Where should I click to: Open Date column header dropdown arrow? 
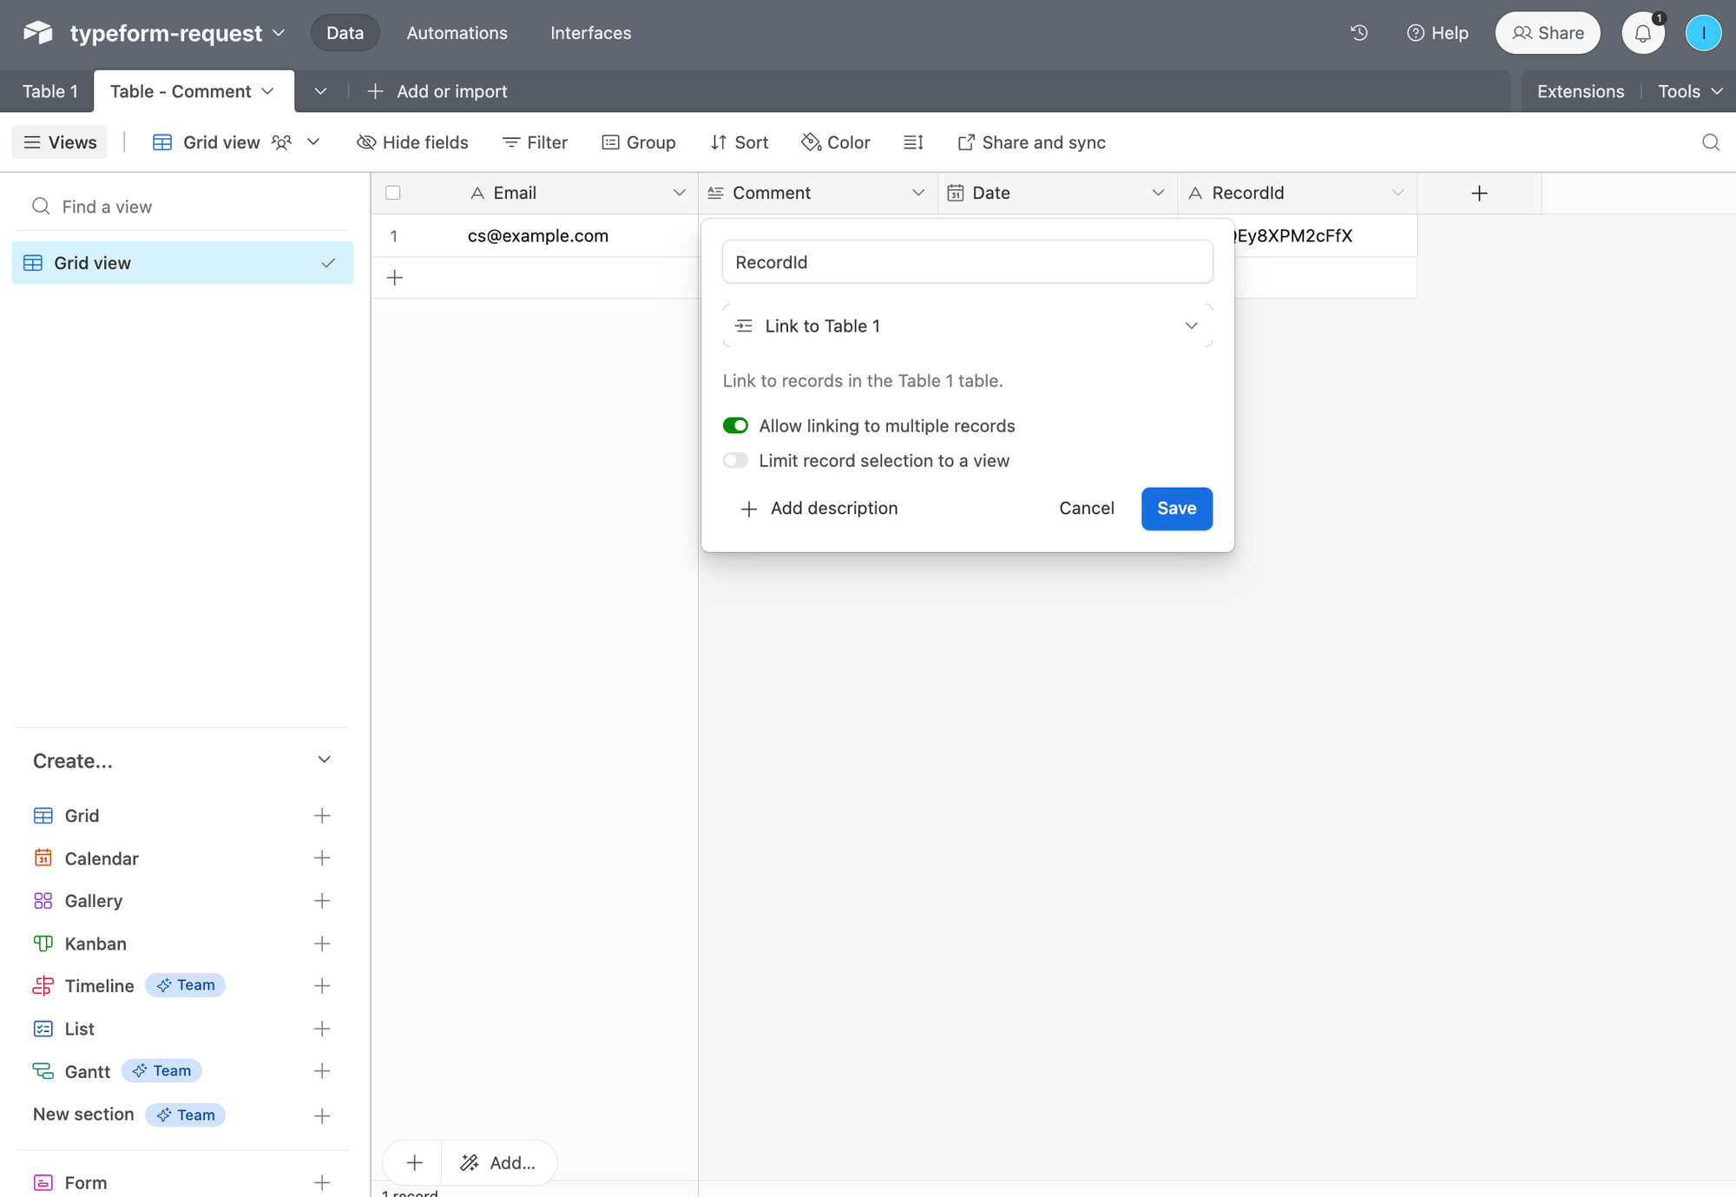click(x=1158, y=193)
